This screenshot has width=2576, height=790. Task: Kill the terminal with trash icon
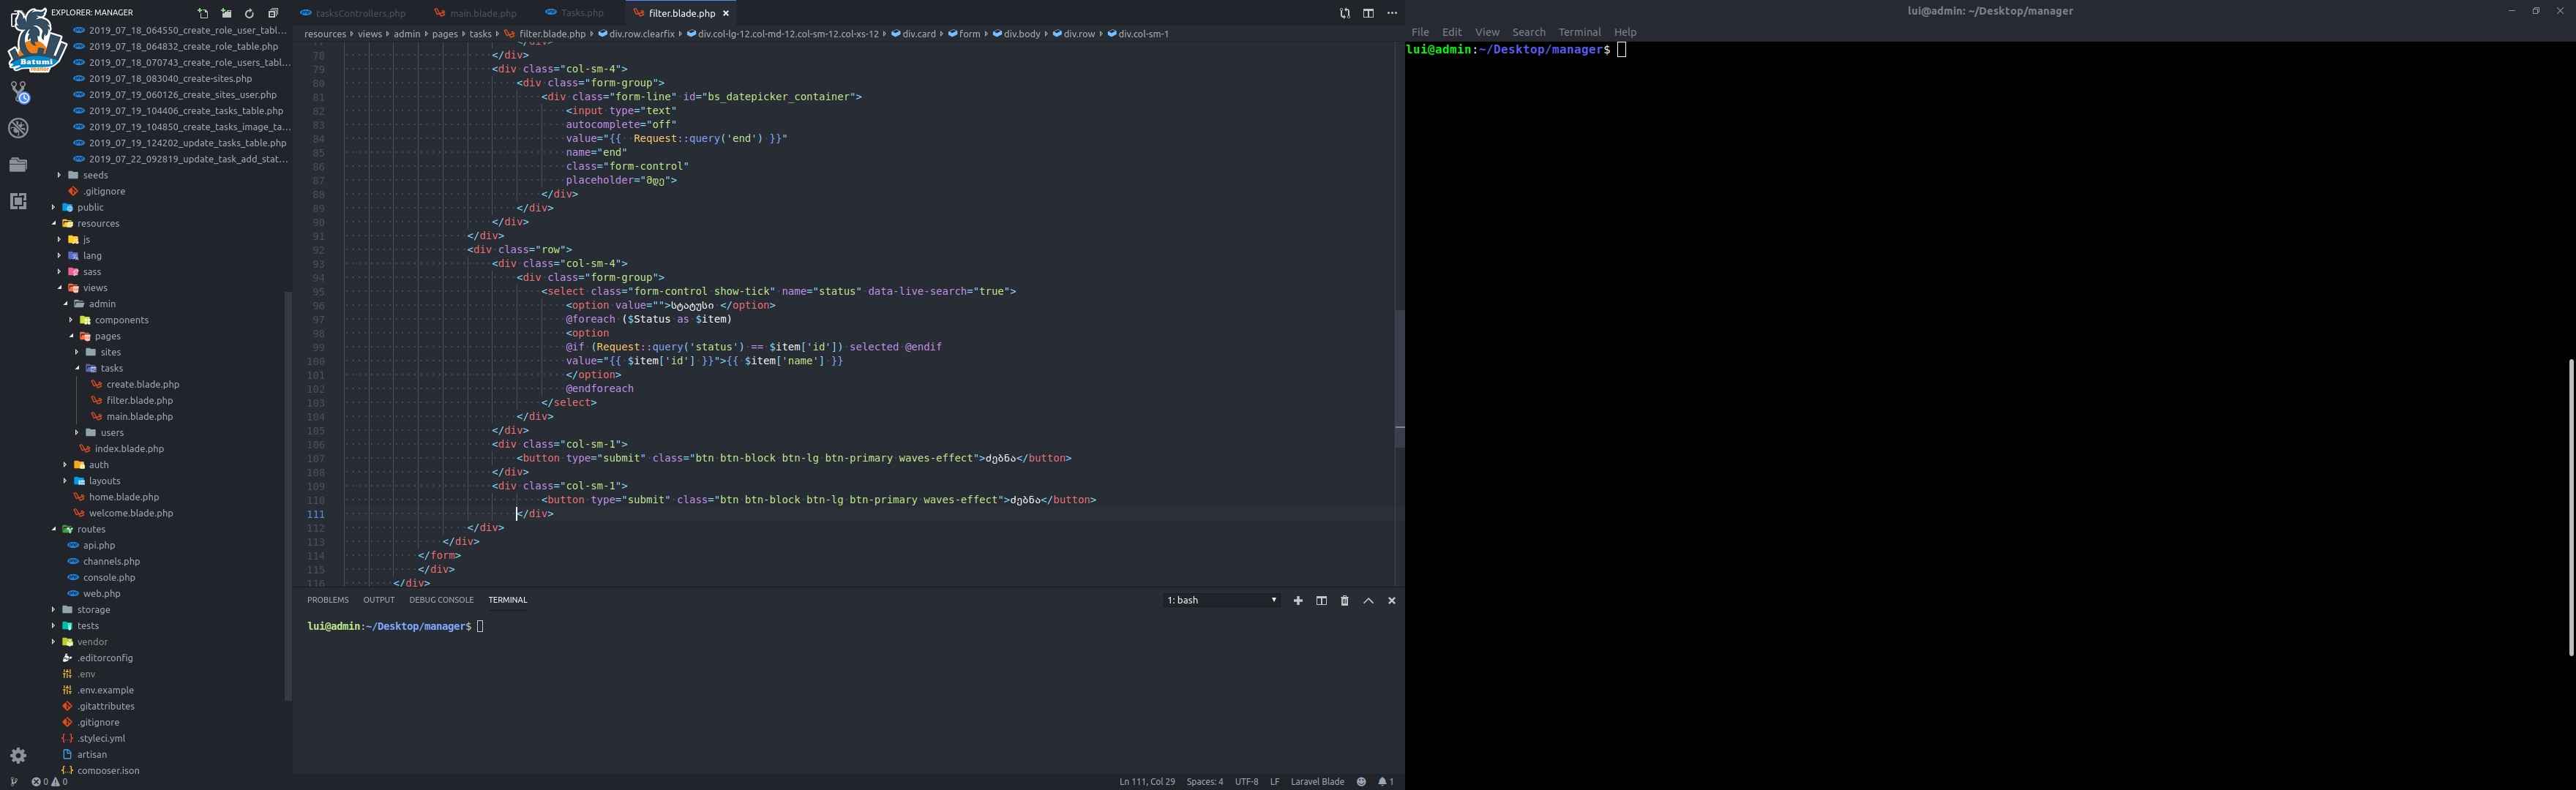pyautogui.click(x=1345, y=601)
